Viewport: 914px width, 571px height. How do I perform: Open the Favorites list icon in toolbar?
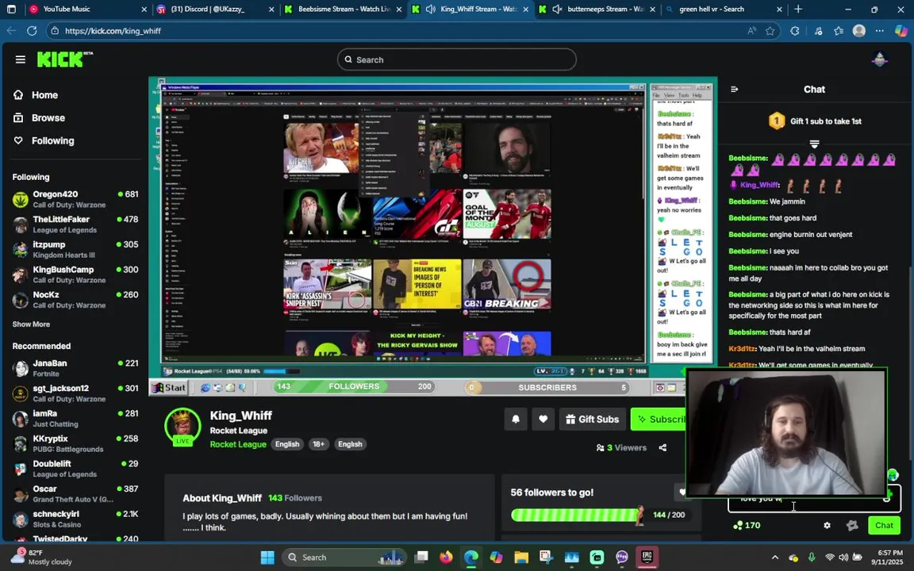click(838, 31)
